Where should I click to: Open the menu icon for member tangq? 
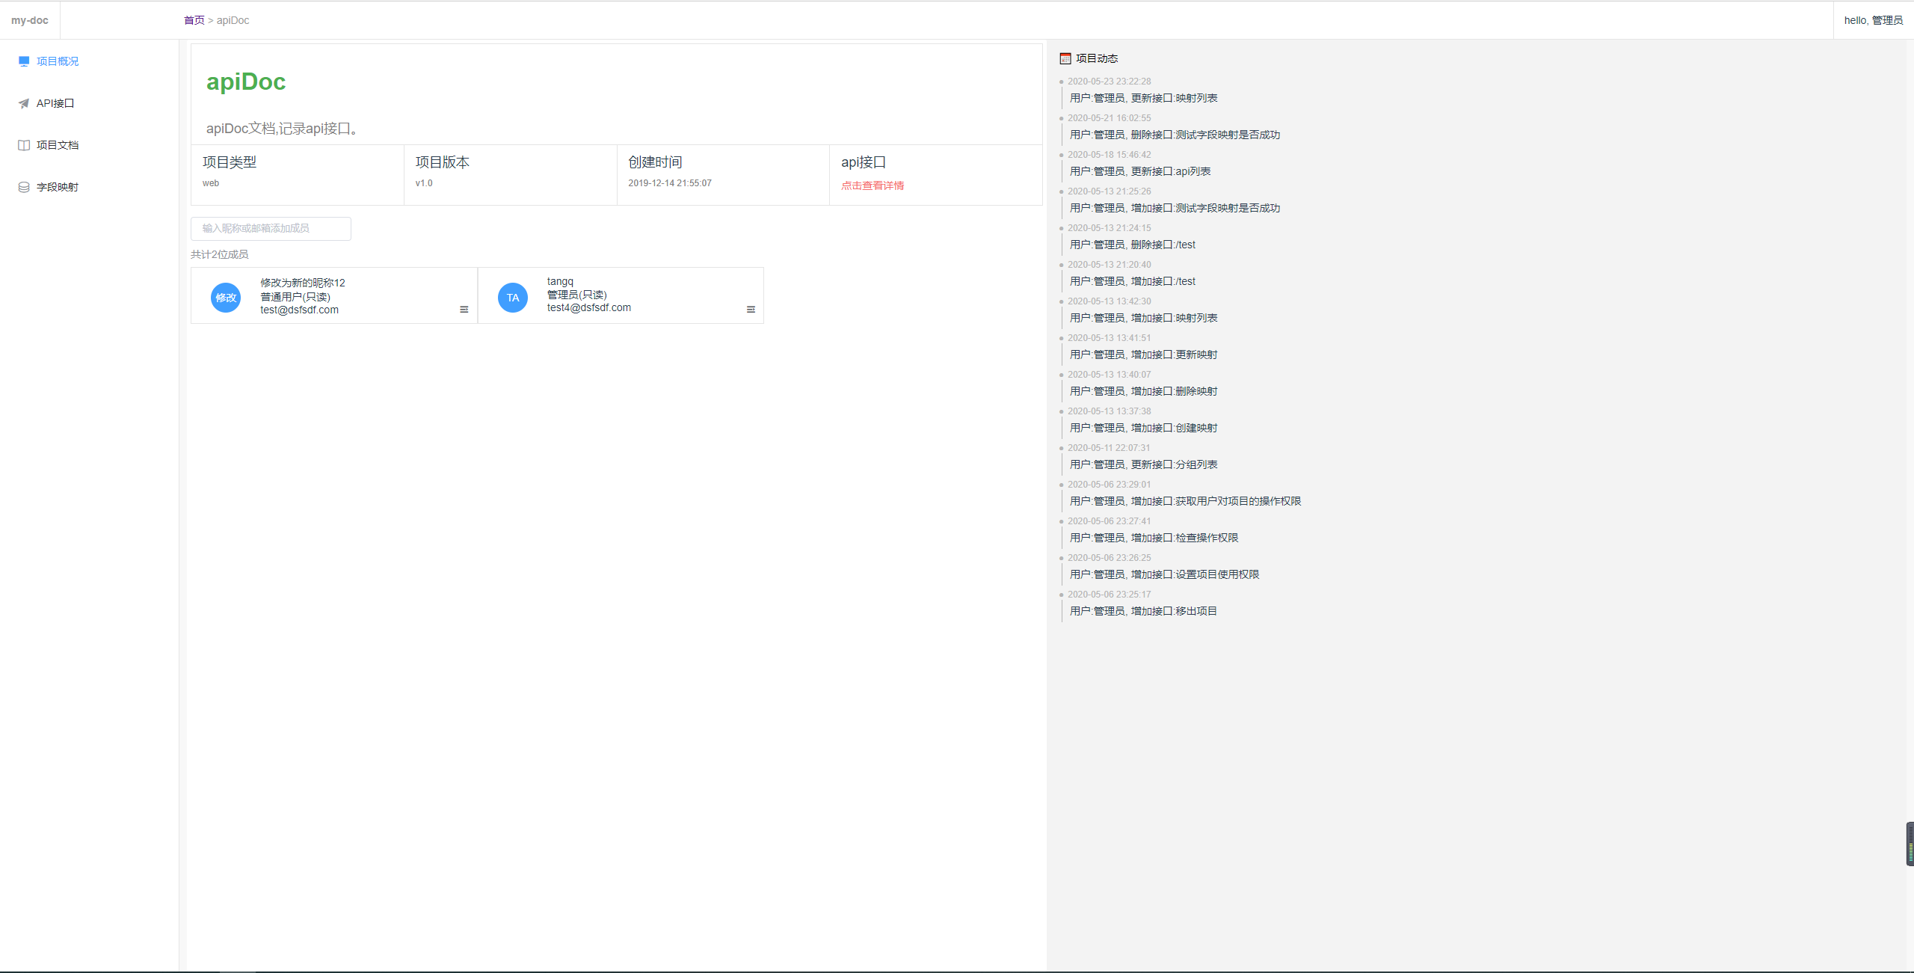click(751, 310)
